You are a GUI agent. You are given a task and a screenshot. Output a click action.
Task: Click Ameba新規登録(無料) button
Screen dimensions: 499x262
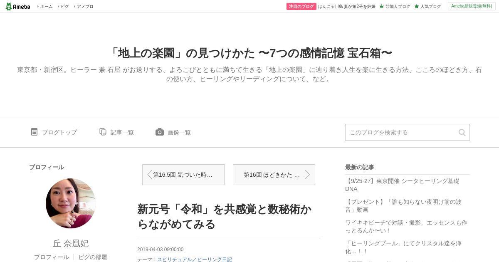coord(472,6)
